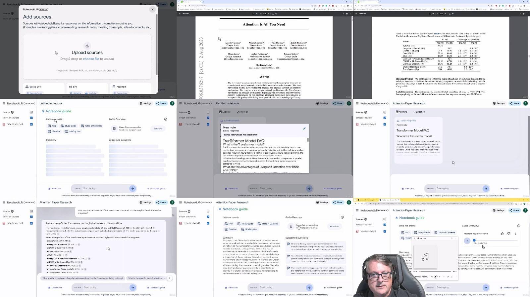
Task: Click View Chat in loading-summary notebook panel
Action: pyautogui.click(x=55, y=189)
